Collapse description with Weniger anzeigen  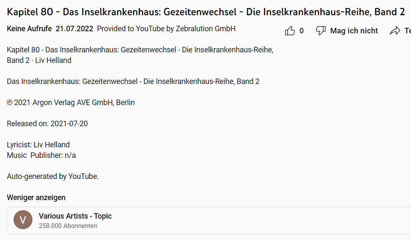pyautogui.click(x=36, y=198)
